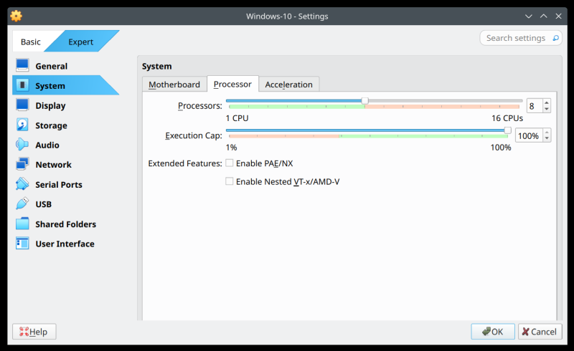Decrease processor count with down arrow
This screenshot has height=351, width=574.
pos(547,109)
